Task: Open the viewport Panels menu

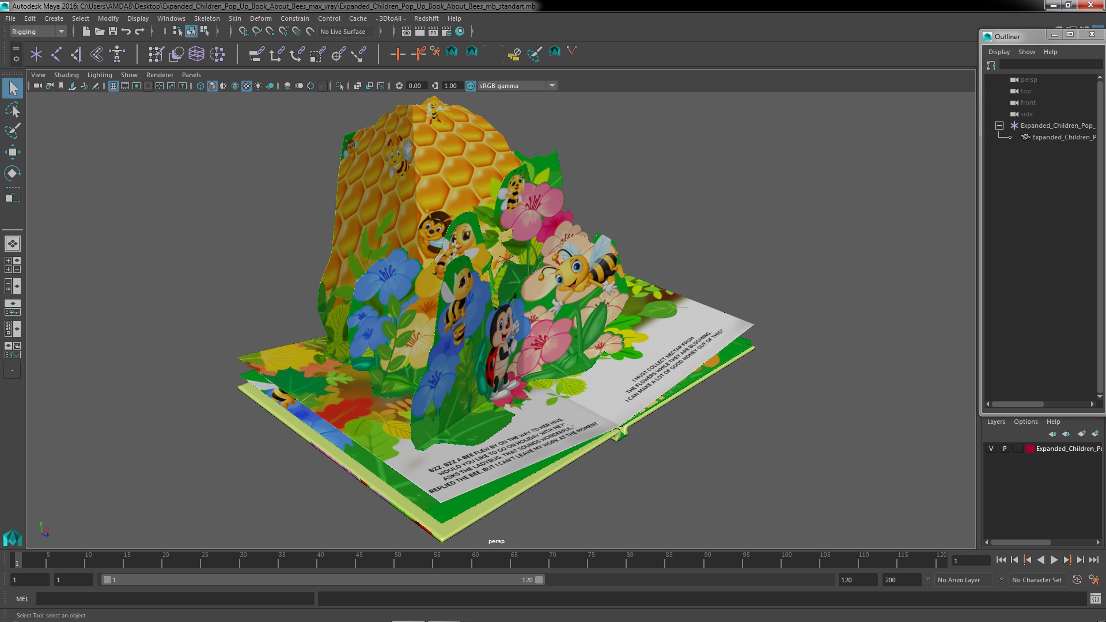Action: 191,75
